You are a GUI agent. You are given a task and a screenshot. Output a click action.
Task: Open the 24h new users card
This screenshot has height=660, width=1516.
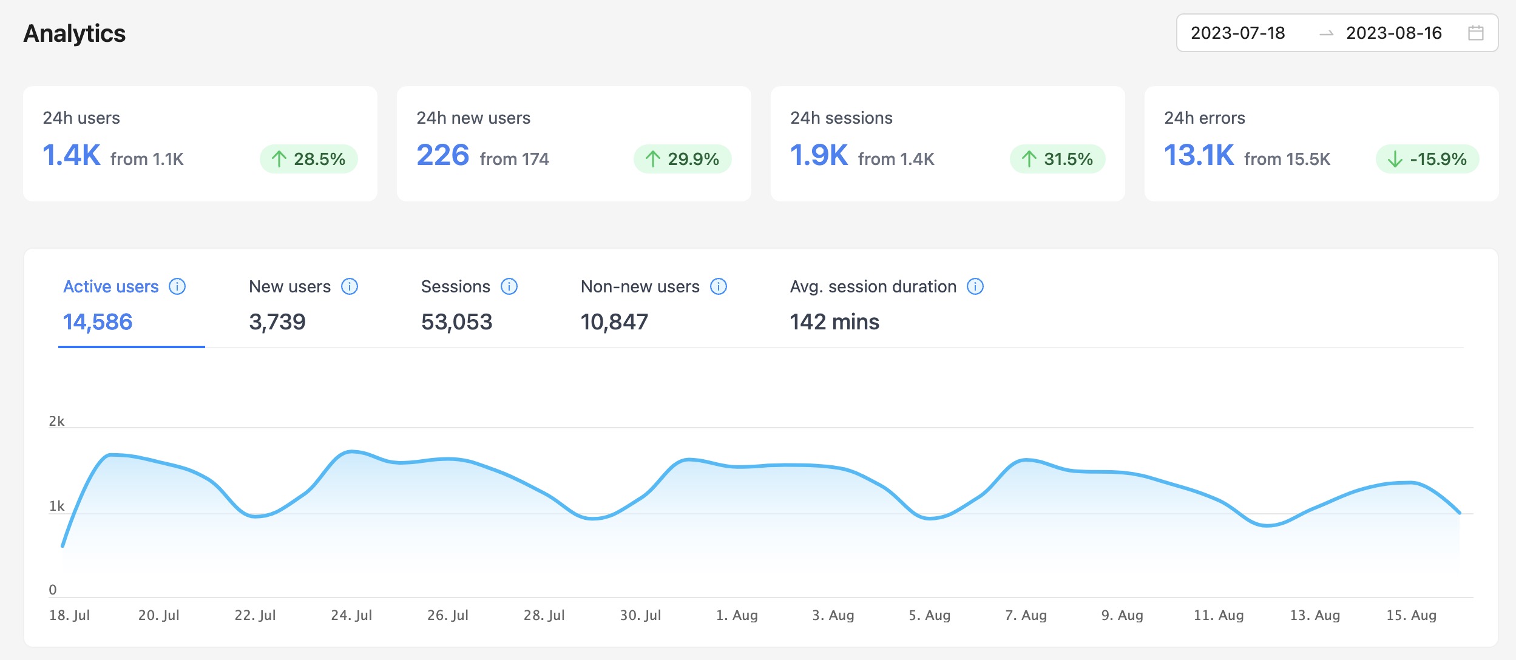[x=574, y=144]
